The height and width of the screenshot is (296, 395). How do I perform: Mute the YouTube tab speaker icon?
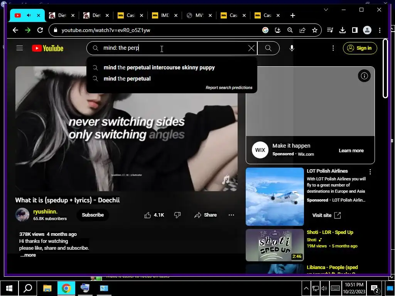(x=29, y=15)
